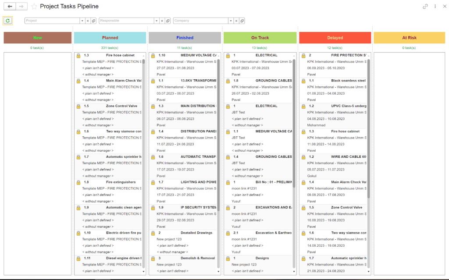
Task: Open the Responsible filter dropdown arrow
Action: pyautogui.click(x=157, y=21)
